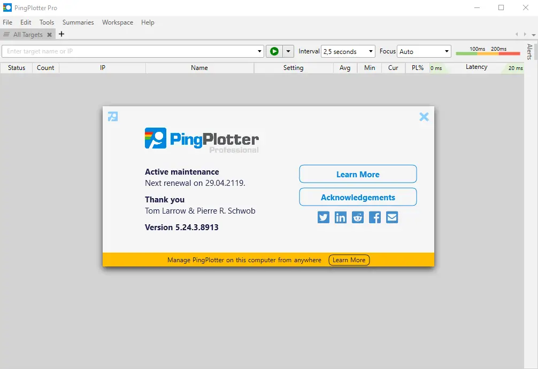Sort by the PL% column header
This screenshot has height=369, width=538.
click(418, 68)
